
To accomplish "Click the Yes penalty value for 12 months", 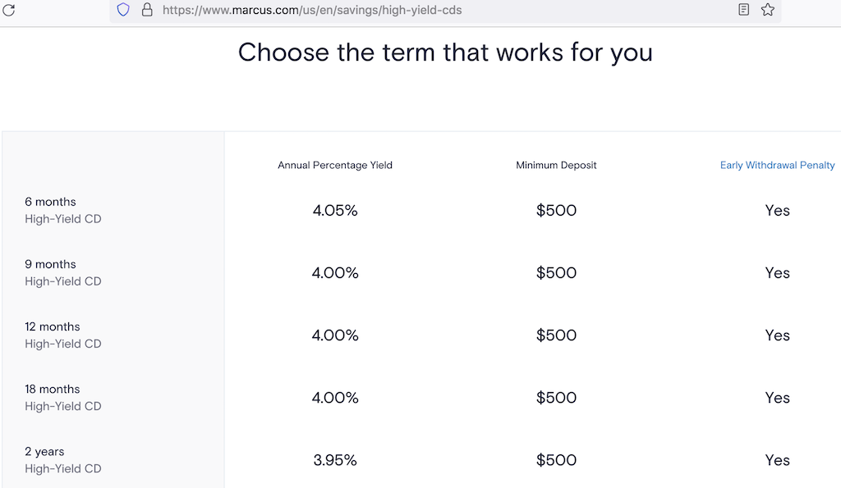I will pos(777,335).
